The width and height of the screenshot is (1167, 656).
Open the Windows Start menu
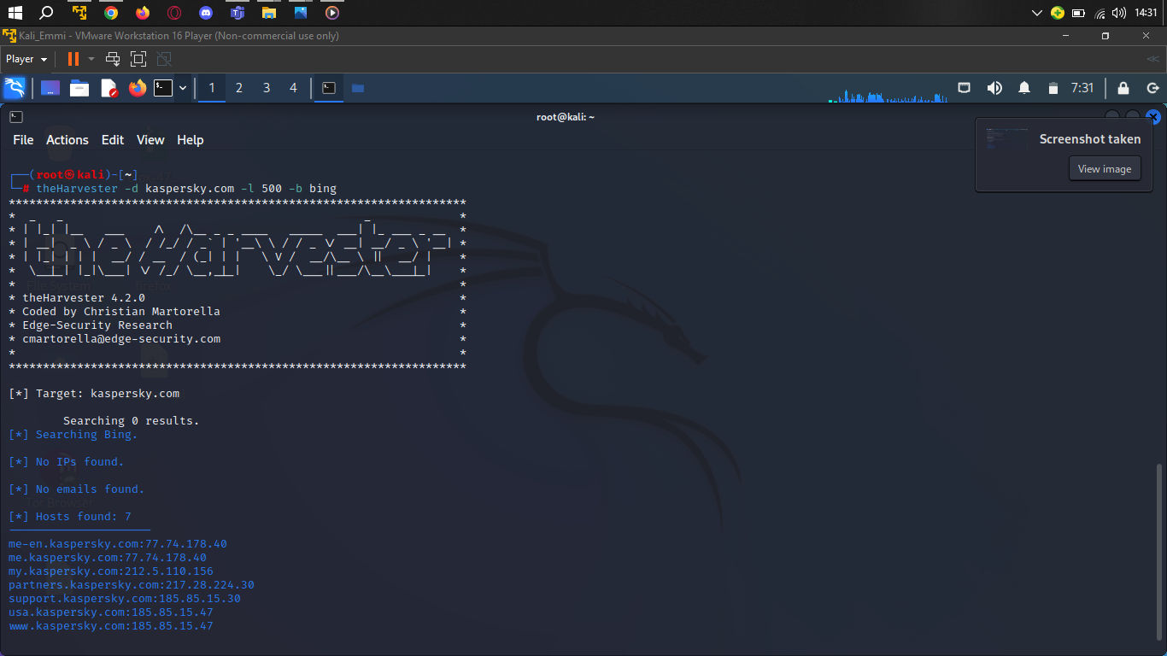click(15, 13)
